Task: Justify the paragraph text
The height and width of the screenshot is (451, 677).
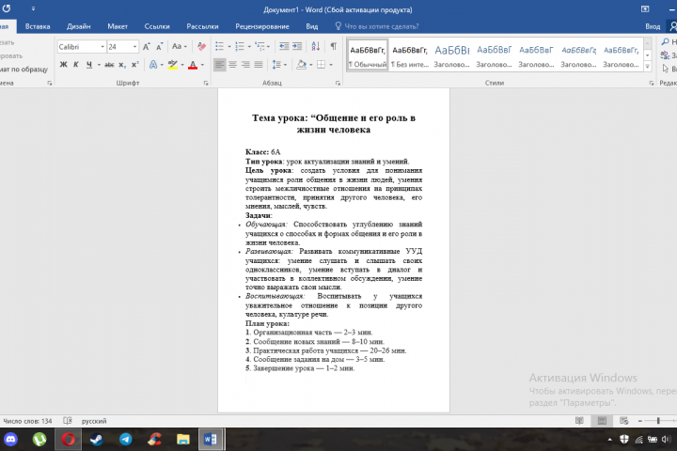Action: coord(259,65)
